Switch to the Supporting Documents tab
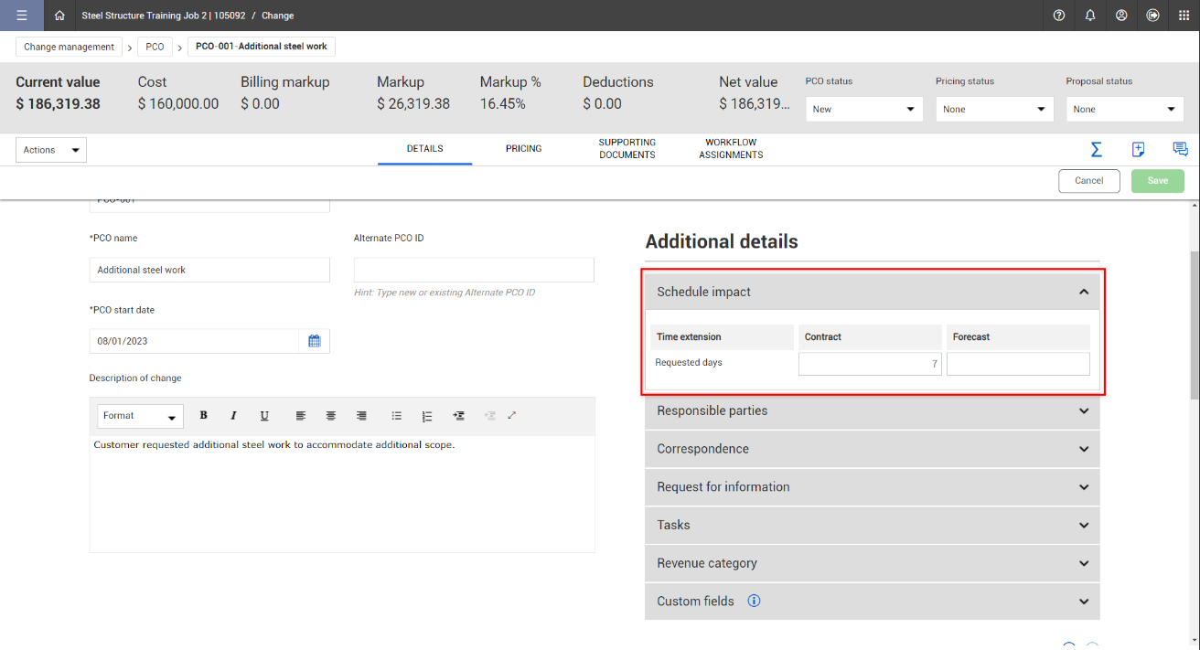The image size is (1200, 650). click(x=627, y=149)
